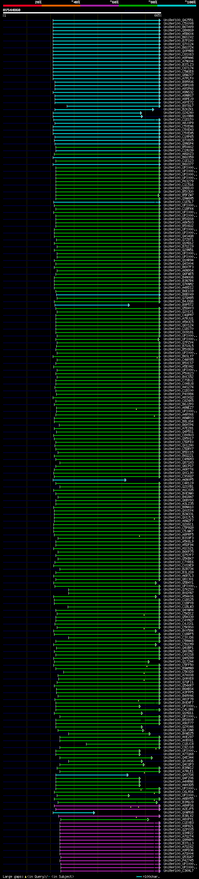Select the UniRef100_Q70I24 label

[x=178, y=44]
